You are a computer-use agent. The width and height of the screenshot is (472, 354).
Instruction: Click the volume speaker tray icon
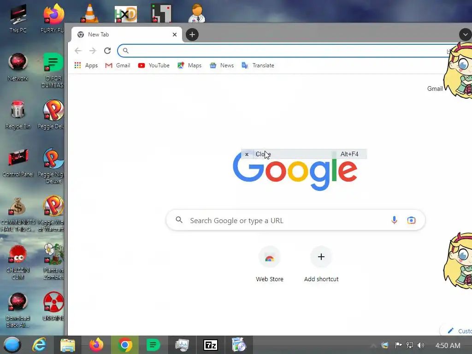(x=420, y=345)
